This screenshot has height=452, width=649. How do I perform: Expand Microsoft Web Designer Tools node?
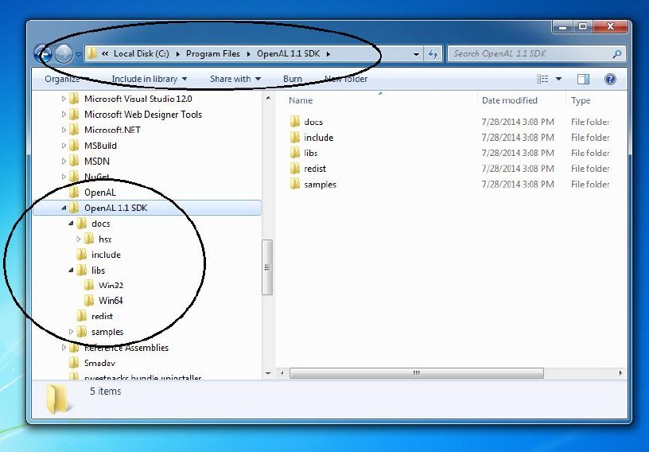(x=64, y=115)
